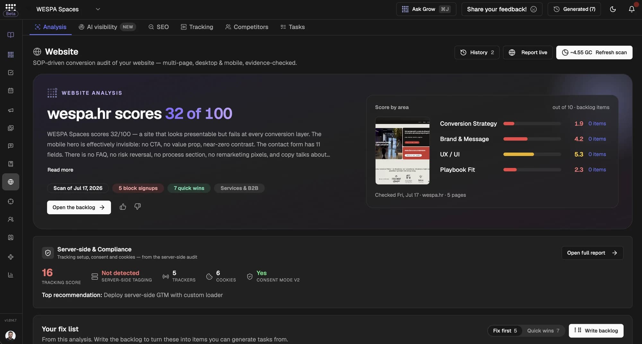The height and width of the screenshot is (344, 642).
Task: Open the wespa.hr website screenshot thumbnail
Action: click(x=402, y=151)
